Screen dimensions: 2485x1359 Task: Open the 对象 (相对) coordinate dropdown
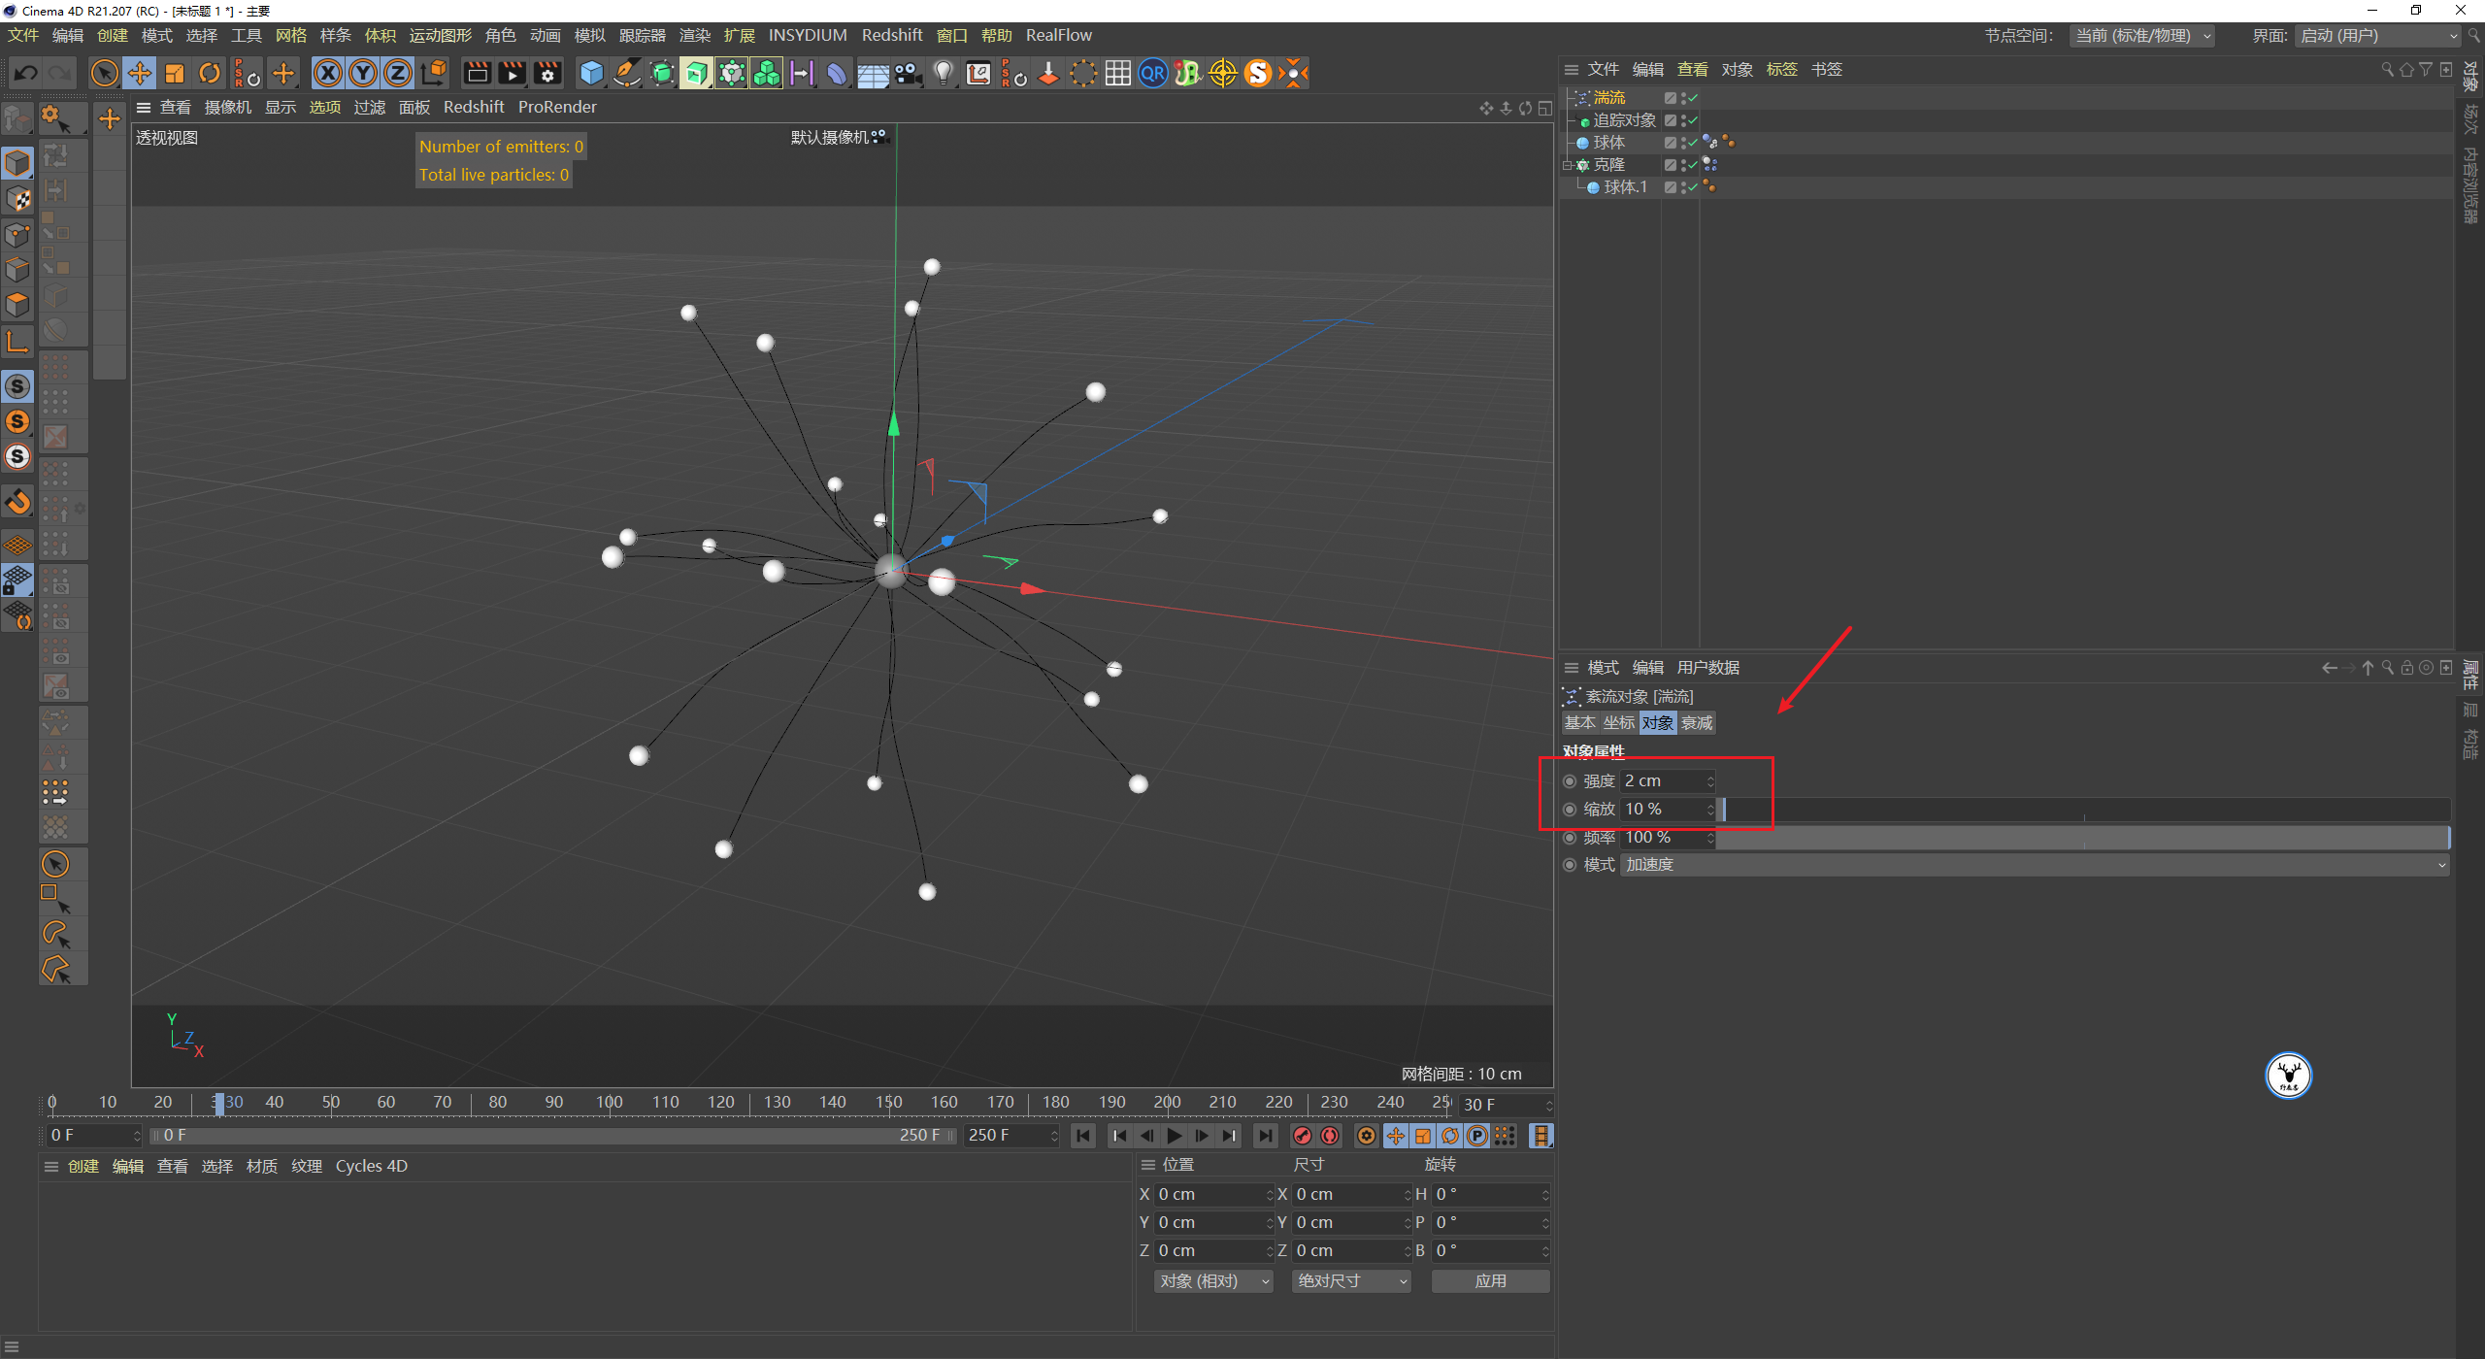tap(1213, 1281)
